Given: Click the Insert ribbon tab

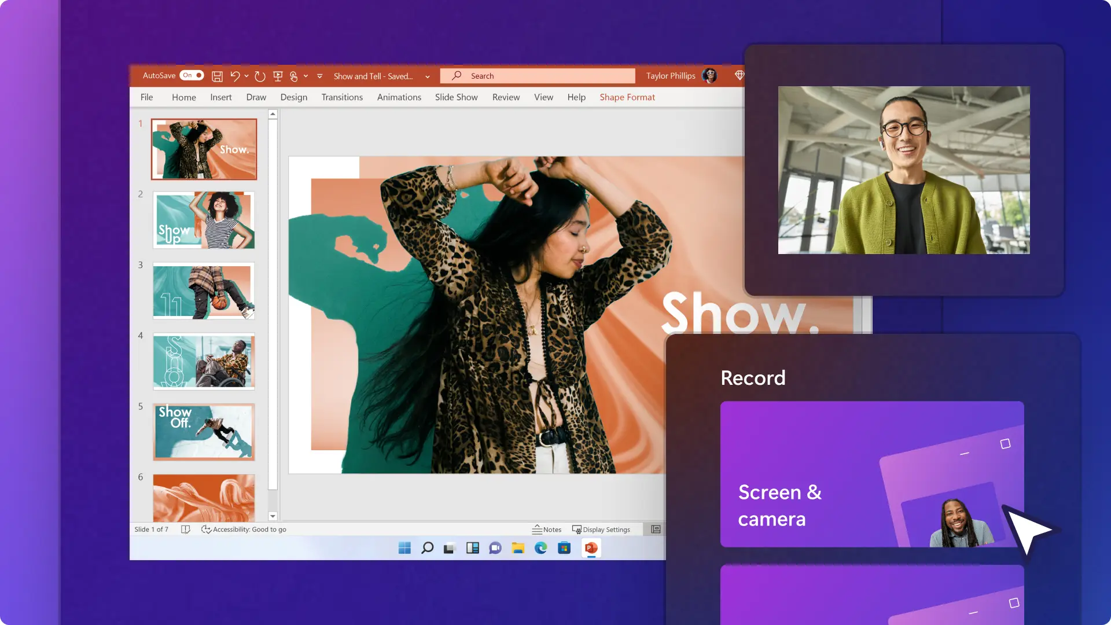Looking at the screenshot, I should tap(220, 97).
